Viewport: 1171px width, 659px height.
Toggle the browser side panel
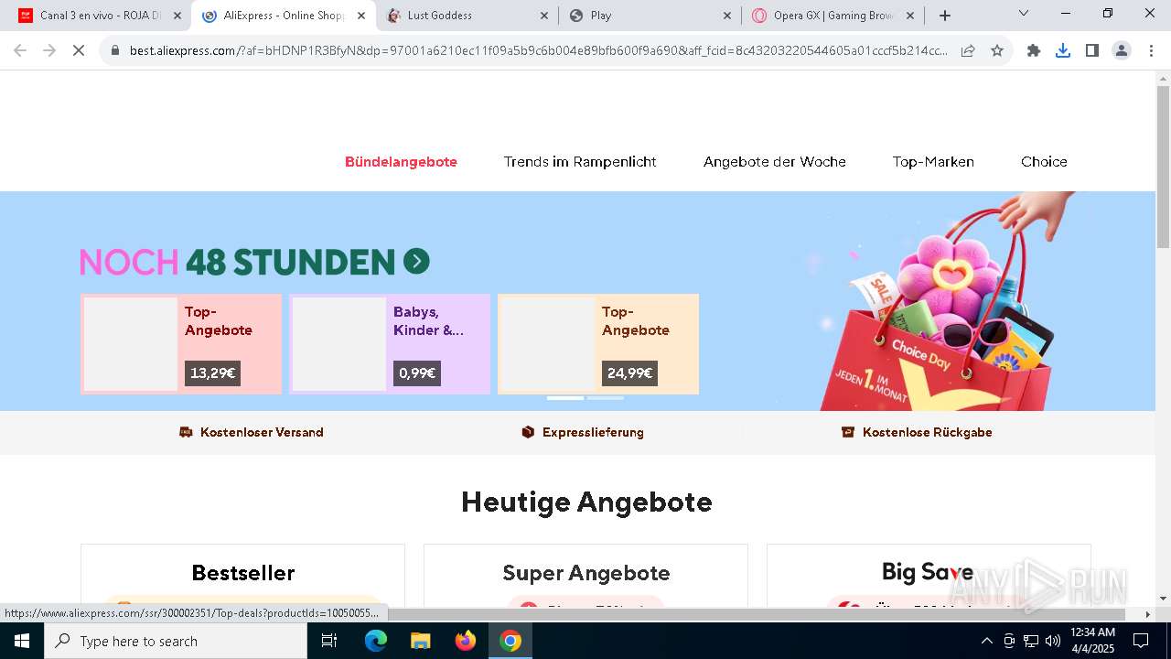click(x=1092, y=50)
